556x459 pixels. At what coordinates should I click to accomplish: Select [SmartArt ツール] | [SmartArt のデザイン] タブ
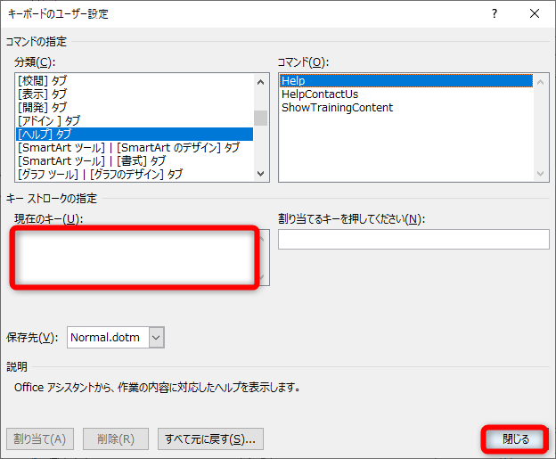[x=135, y=148]
